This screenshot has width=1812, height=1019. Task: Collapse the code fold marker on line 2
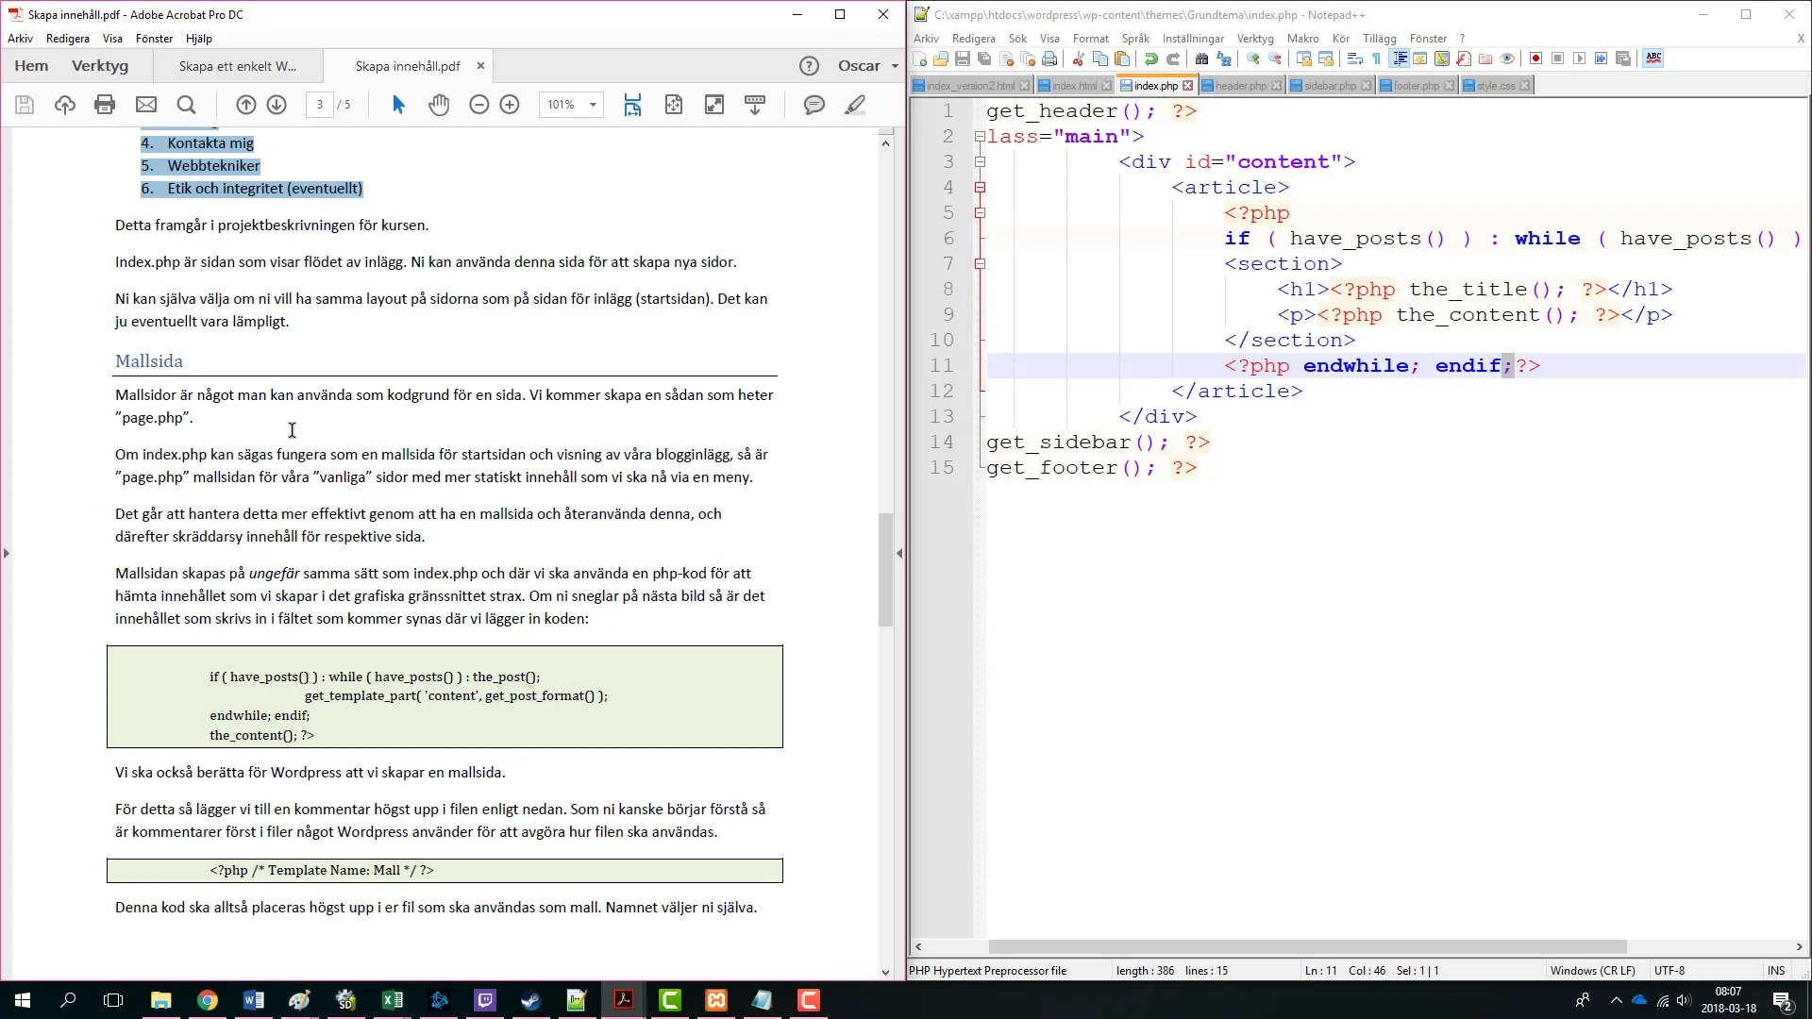click(x=980, y=137)
